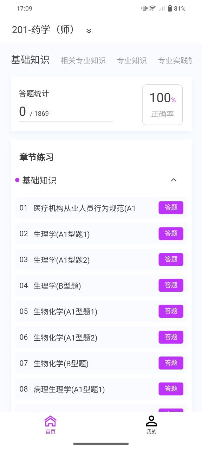Screen dimensions: 202x450
Task: Start 答题 for 生物化学(A1型题2)
Action: [x=171, y=337]
